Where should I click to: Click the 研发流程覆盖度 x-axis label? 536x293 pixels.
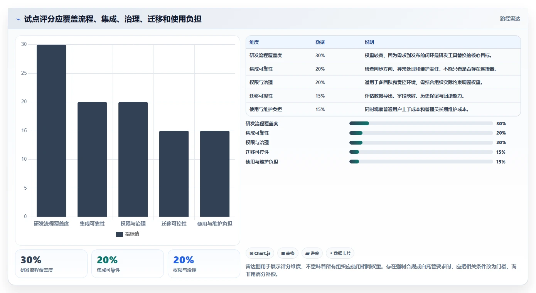[x=51, y=224]
